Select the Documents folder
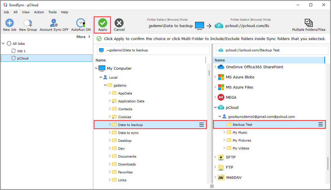The image size is (331, 190). click(127, 156)
